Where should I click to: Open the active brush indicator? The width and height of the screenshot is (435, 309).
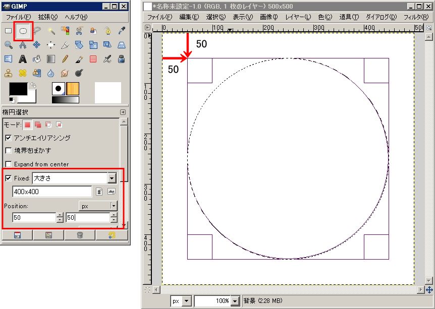pos(59,89)
